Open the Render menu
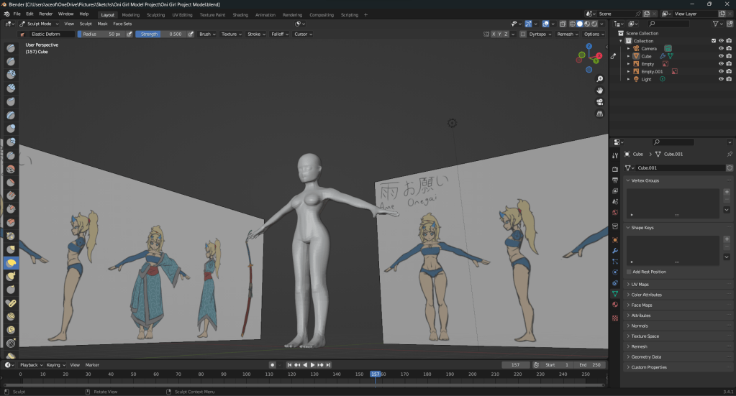 pos(45,14)
